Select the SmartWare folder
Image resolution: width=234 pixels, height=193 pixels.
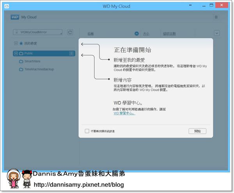tap(32, 61)
